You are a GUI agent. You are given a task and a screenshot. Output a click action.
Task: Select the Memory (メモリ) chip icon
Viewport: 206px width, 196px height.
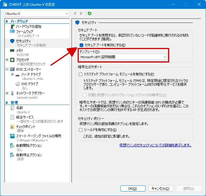(12, 50)
